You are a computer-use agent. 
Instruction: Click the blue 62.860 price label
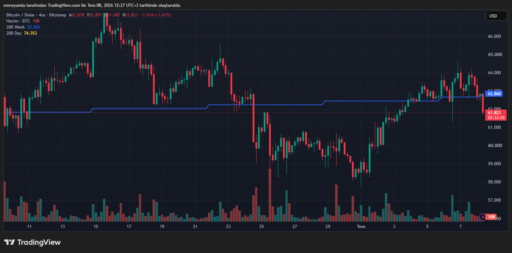click(x=494, y=94)
